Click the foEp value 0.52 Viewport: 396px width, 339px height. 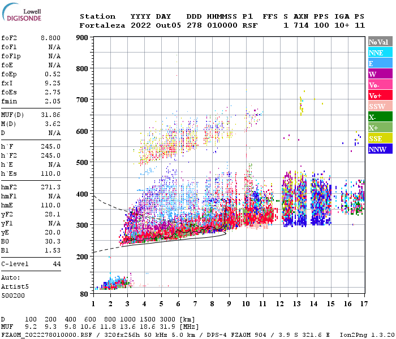pos(53,74)
